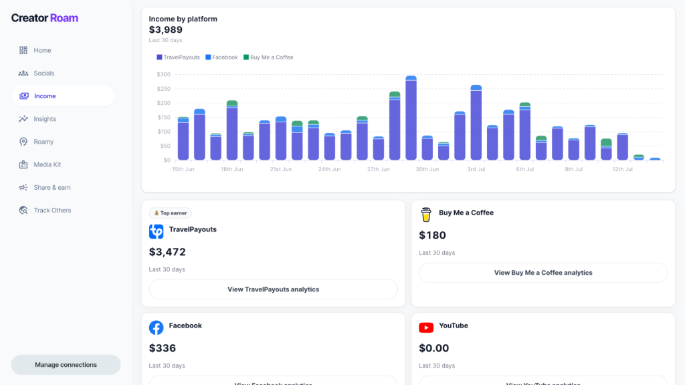This screenshot has width=685, height=385.
Task: Open the Track Others page
Action: pos(64,210)
